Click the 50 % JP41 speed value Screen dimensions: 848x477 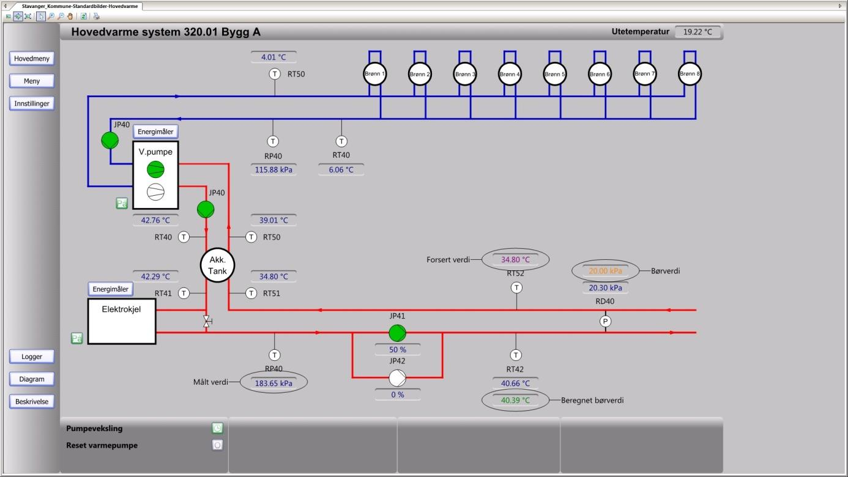(398, 350)
